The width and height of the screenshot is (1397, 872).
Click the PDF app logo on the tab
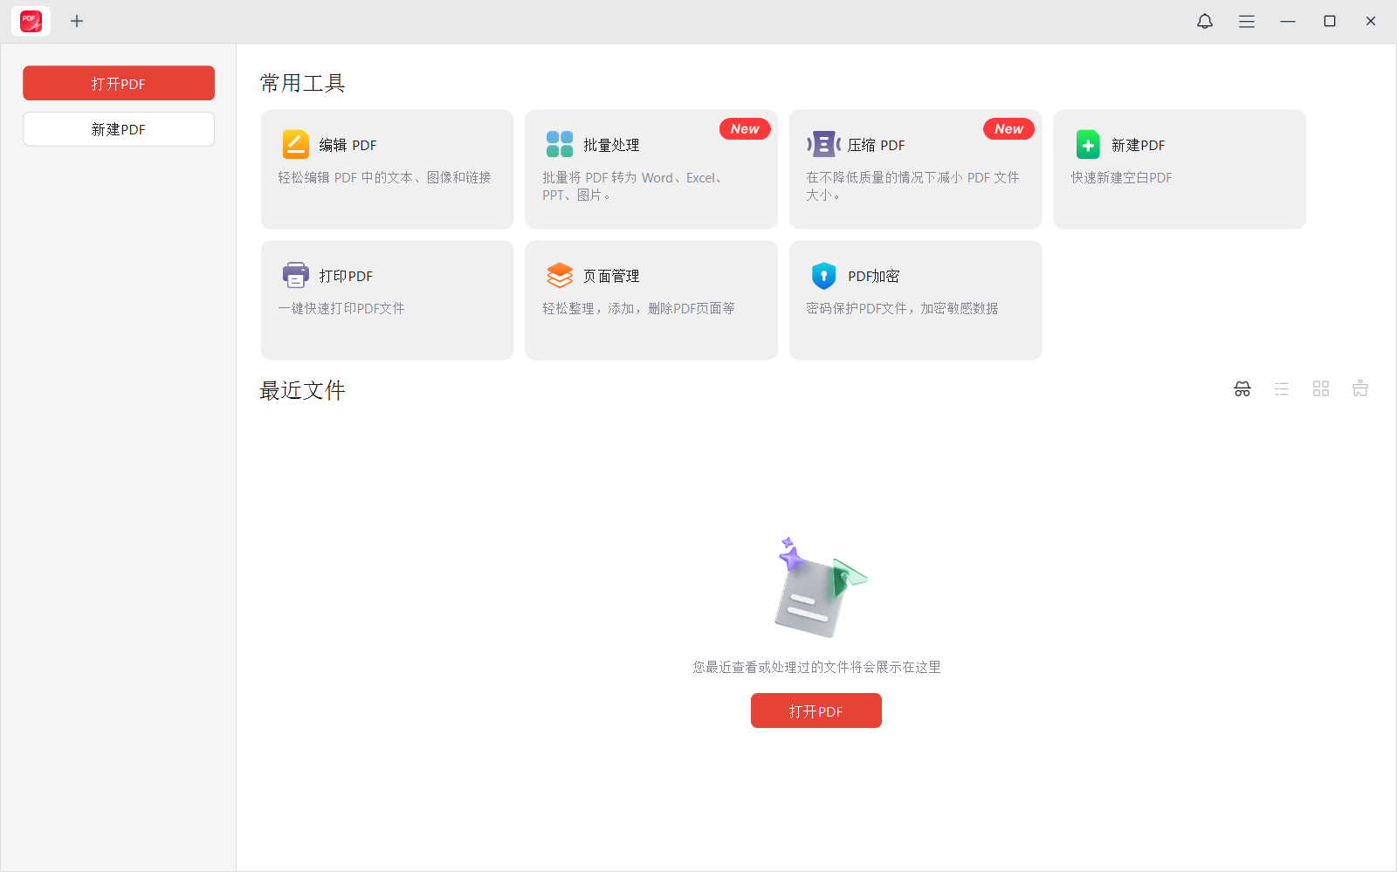[31, 20]
